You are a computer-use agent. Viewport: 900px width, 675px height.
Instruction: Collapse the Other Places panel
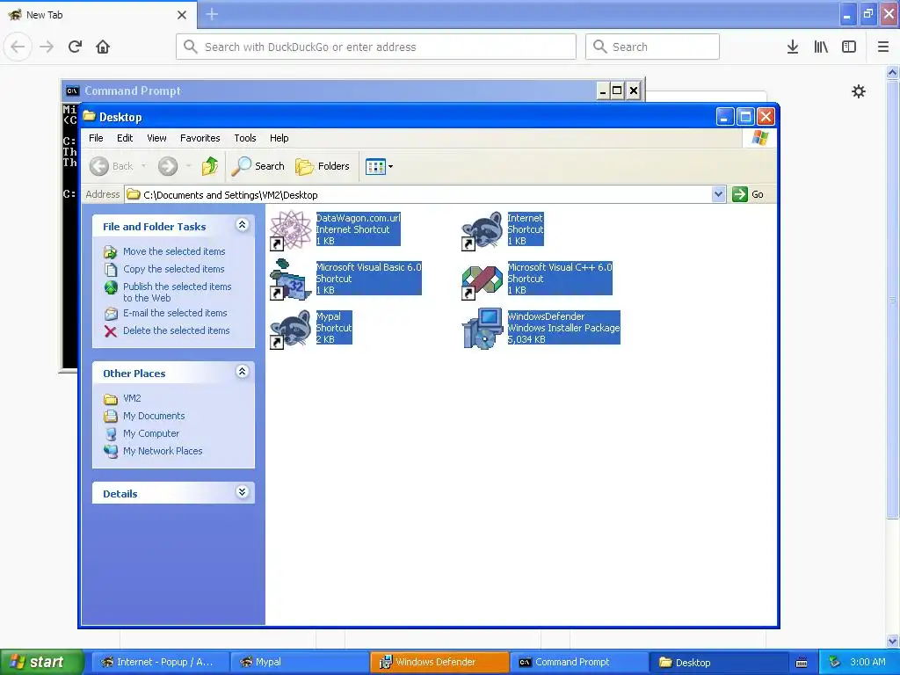[243, 372]
